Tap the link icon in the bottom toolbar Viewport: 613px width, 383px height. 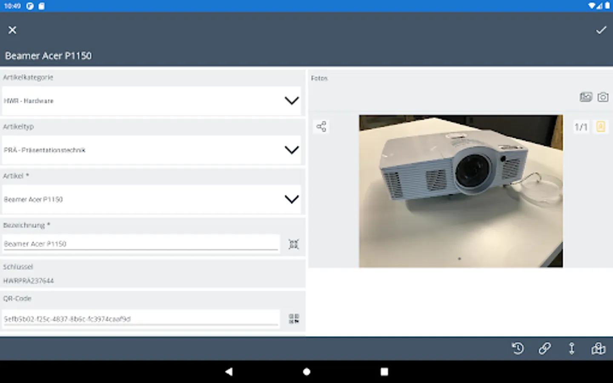pos(544,349)
